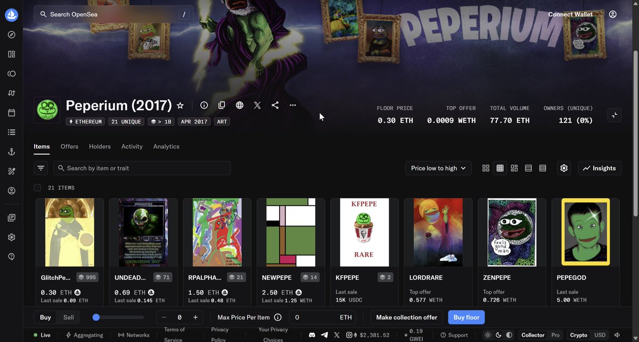Collapse the collection banner header
This screenshot has width=639, height=342.
(615, 115)
